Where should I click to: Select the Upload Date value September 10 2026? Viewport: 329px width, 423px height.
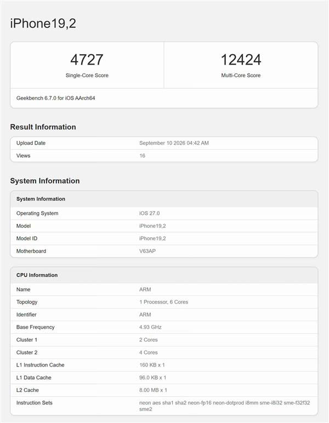(174, 143)
